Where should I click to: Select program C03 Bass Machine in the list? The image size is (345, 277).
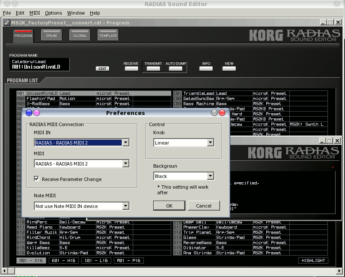tap(250, 104)
